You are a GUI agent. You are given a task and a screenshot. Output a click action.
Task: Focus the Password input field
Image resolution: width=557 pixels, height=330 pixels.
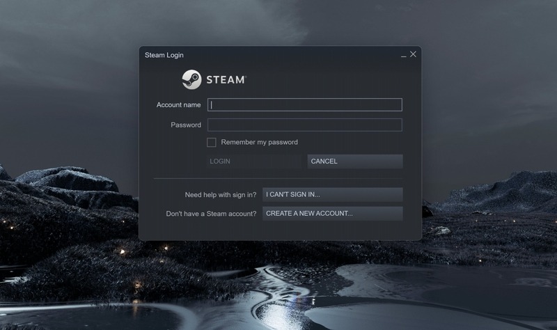pyautogui.click(x=305, y=125)
